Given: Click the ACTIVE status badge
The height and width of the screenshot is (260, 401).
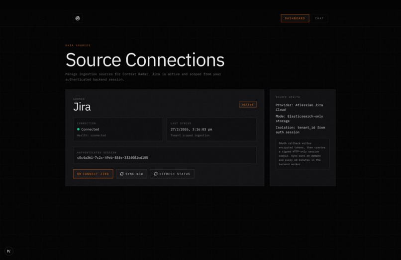Looking at the screenshot, I should tap(248, 104).
